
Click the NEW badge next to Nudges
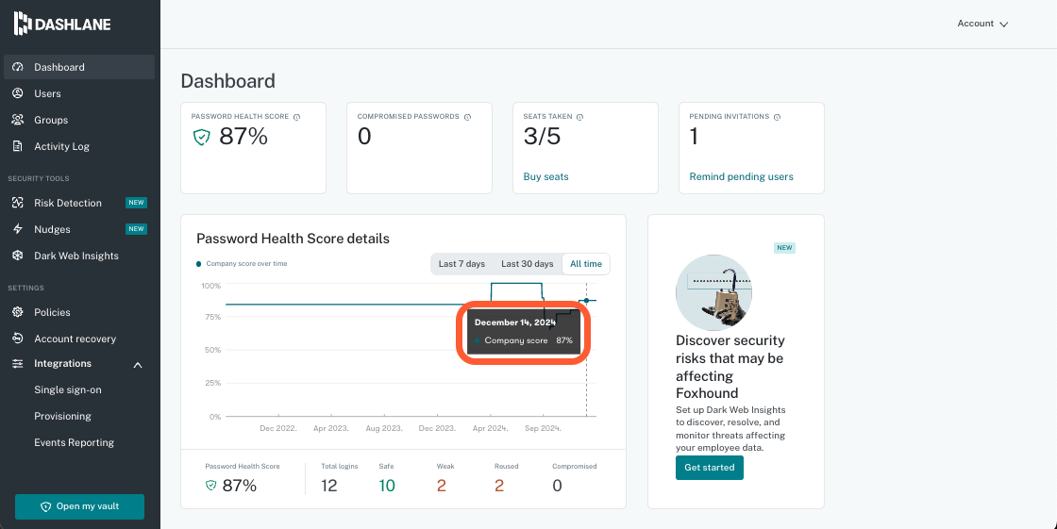pos(136,229)
